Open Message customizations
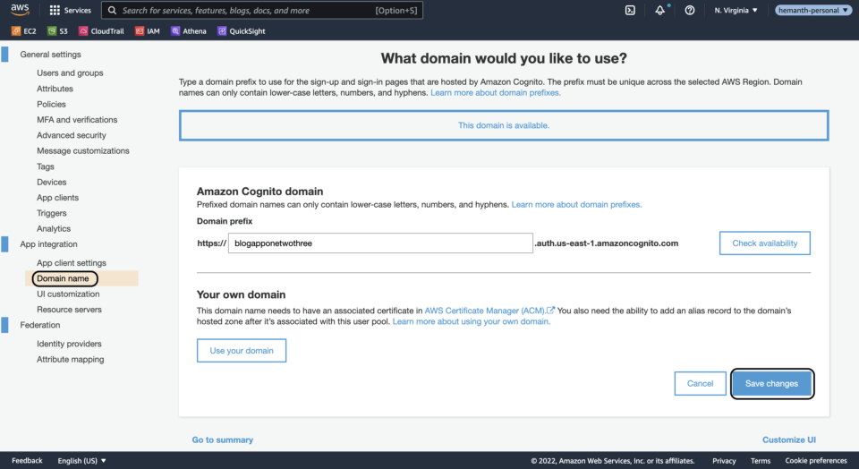859x469 pixels. pyautogui.click(x=83, y=150)
